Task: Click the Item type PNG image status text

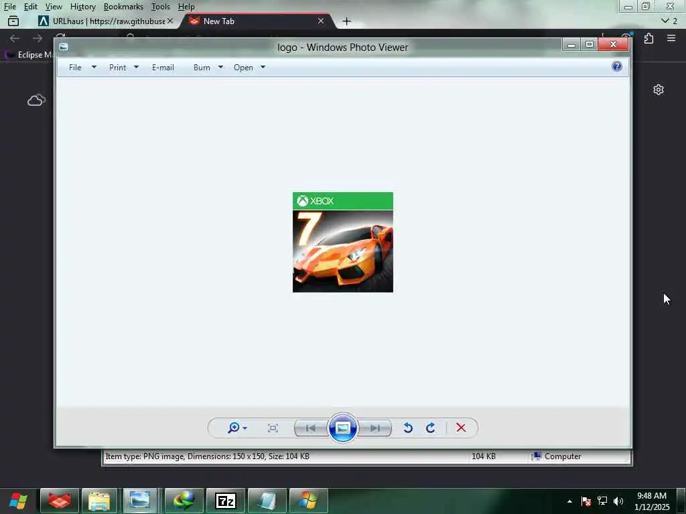Action: [x=207, y=456]
